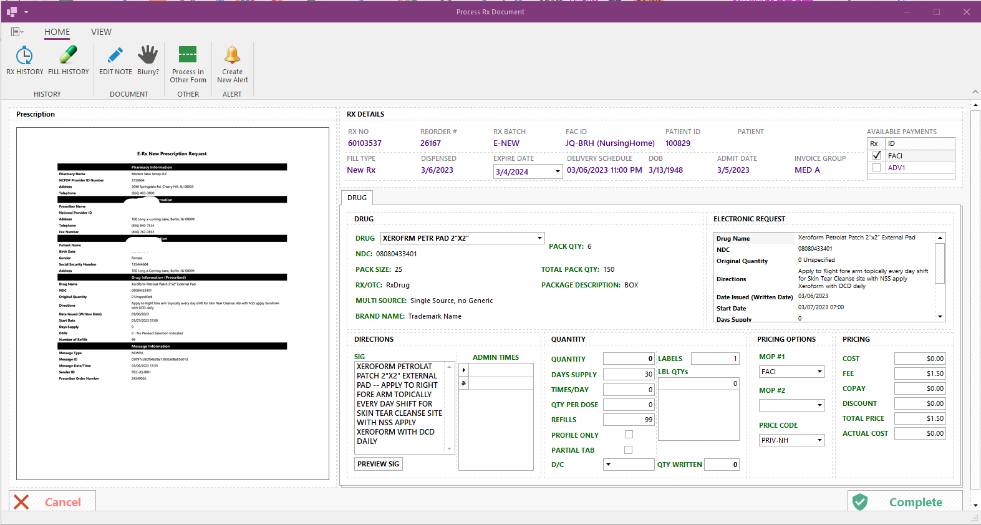Viewport: 981px width, 525px height.
Task: Expand the Drug name dropdown
Action: click(x=539, y=238)
